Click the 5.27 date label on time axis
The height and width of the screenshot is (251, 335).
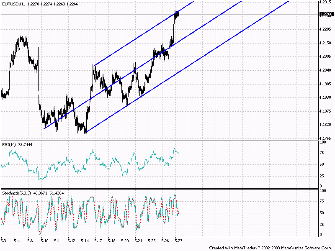[179, 241]
